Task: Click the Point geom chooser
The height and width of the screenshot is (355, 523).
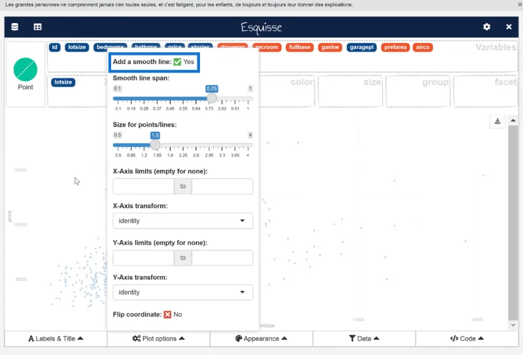Action: 25,74
